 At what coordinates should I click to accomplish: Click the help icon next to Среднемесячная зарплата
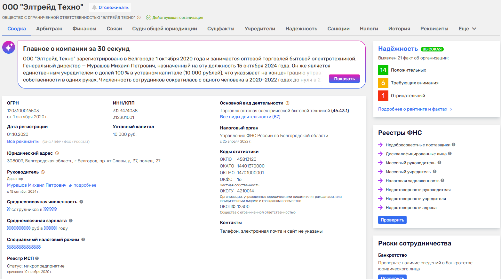[71, 221]
